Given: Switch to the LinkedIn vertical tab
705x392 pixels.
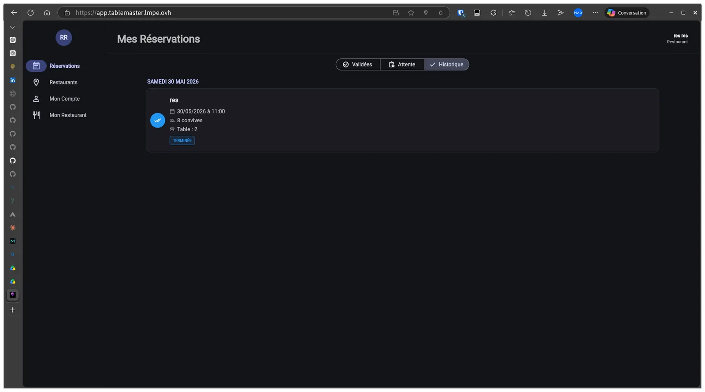Looking at the screenshot, I should 13,80.
